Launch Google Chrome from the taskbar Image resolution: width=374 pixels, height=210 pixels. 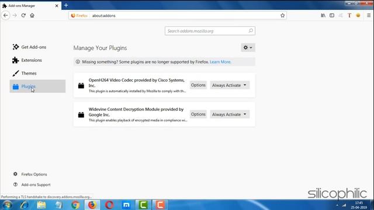pyautogui.click(x=75, y=205)
